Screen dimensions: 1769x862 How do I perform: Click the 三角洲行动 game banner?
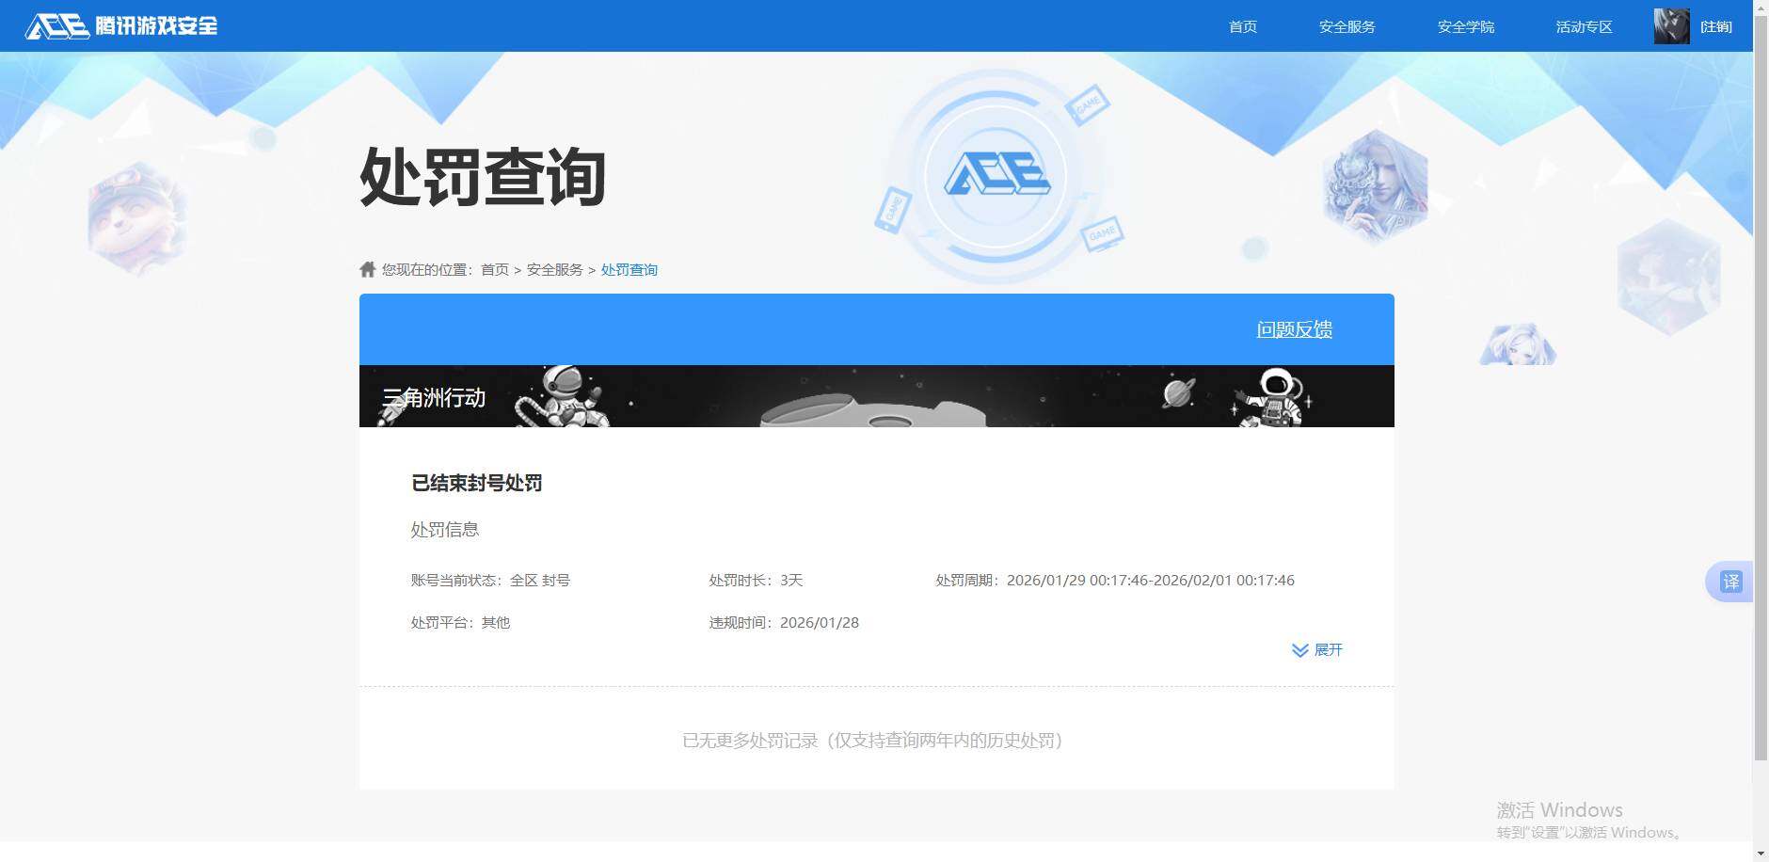(x=877, y=396)
